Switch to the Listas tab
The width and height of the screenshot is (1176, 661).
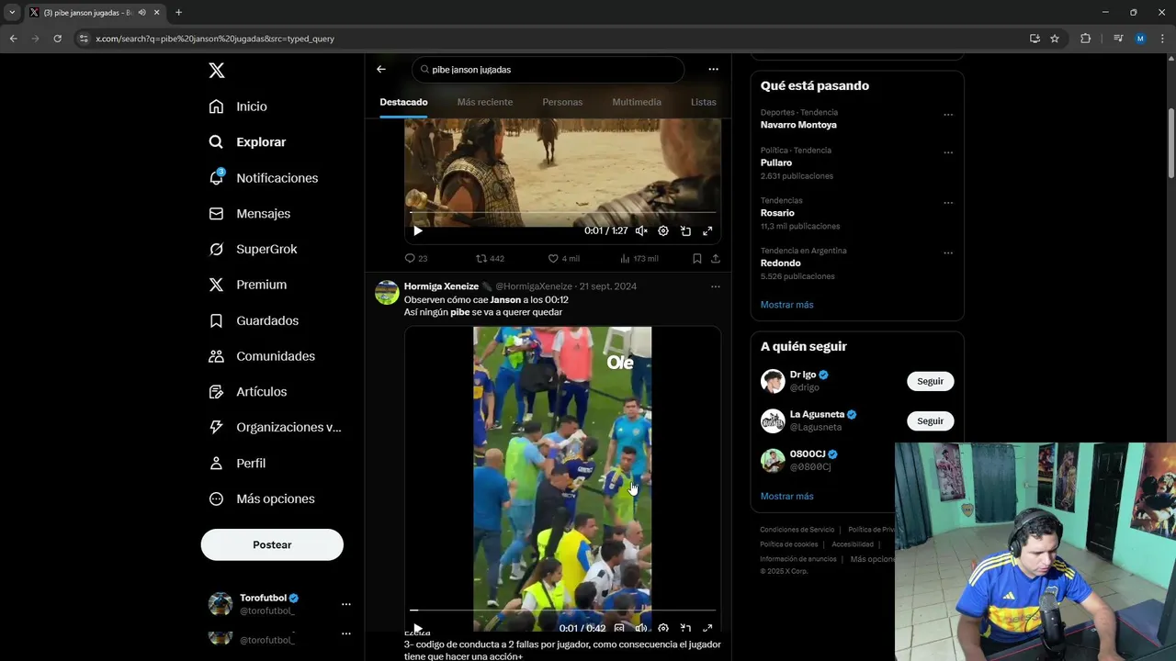pos(704,102)
